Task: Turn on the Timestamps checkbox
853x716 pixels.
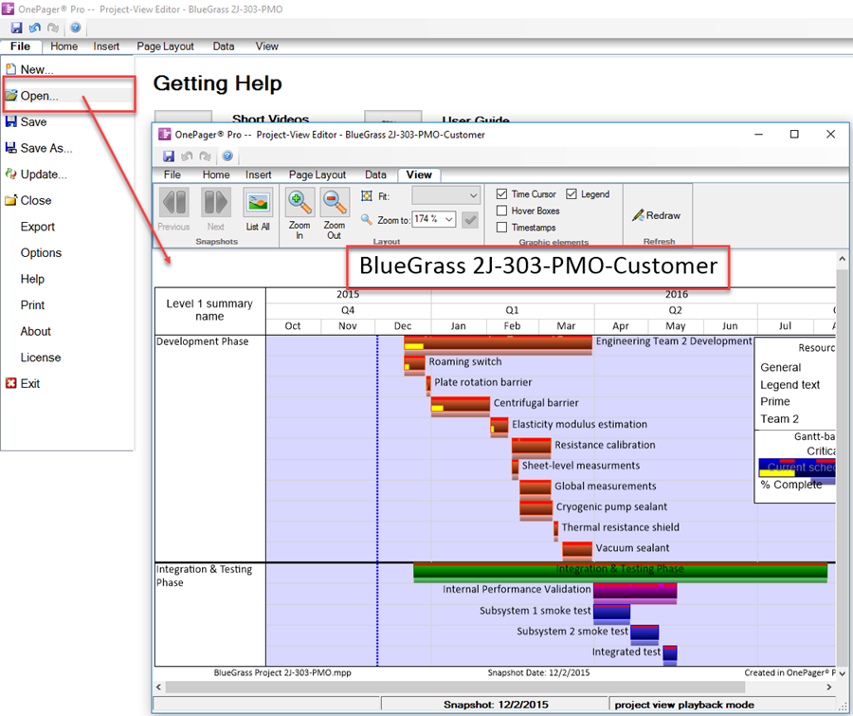Action: click(500, 228)
